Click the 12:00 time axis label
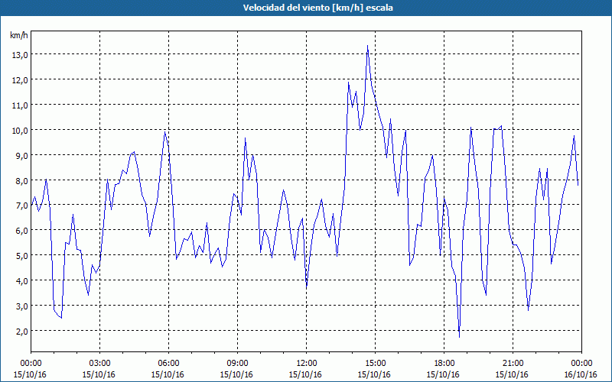Image resolution: width=612 pixels, height=382 pixels. pyautogui.click(x=307, y=364)
